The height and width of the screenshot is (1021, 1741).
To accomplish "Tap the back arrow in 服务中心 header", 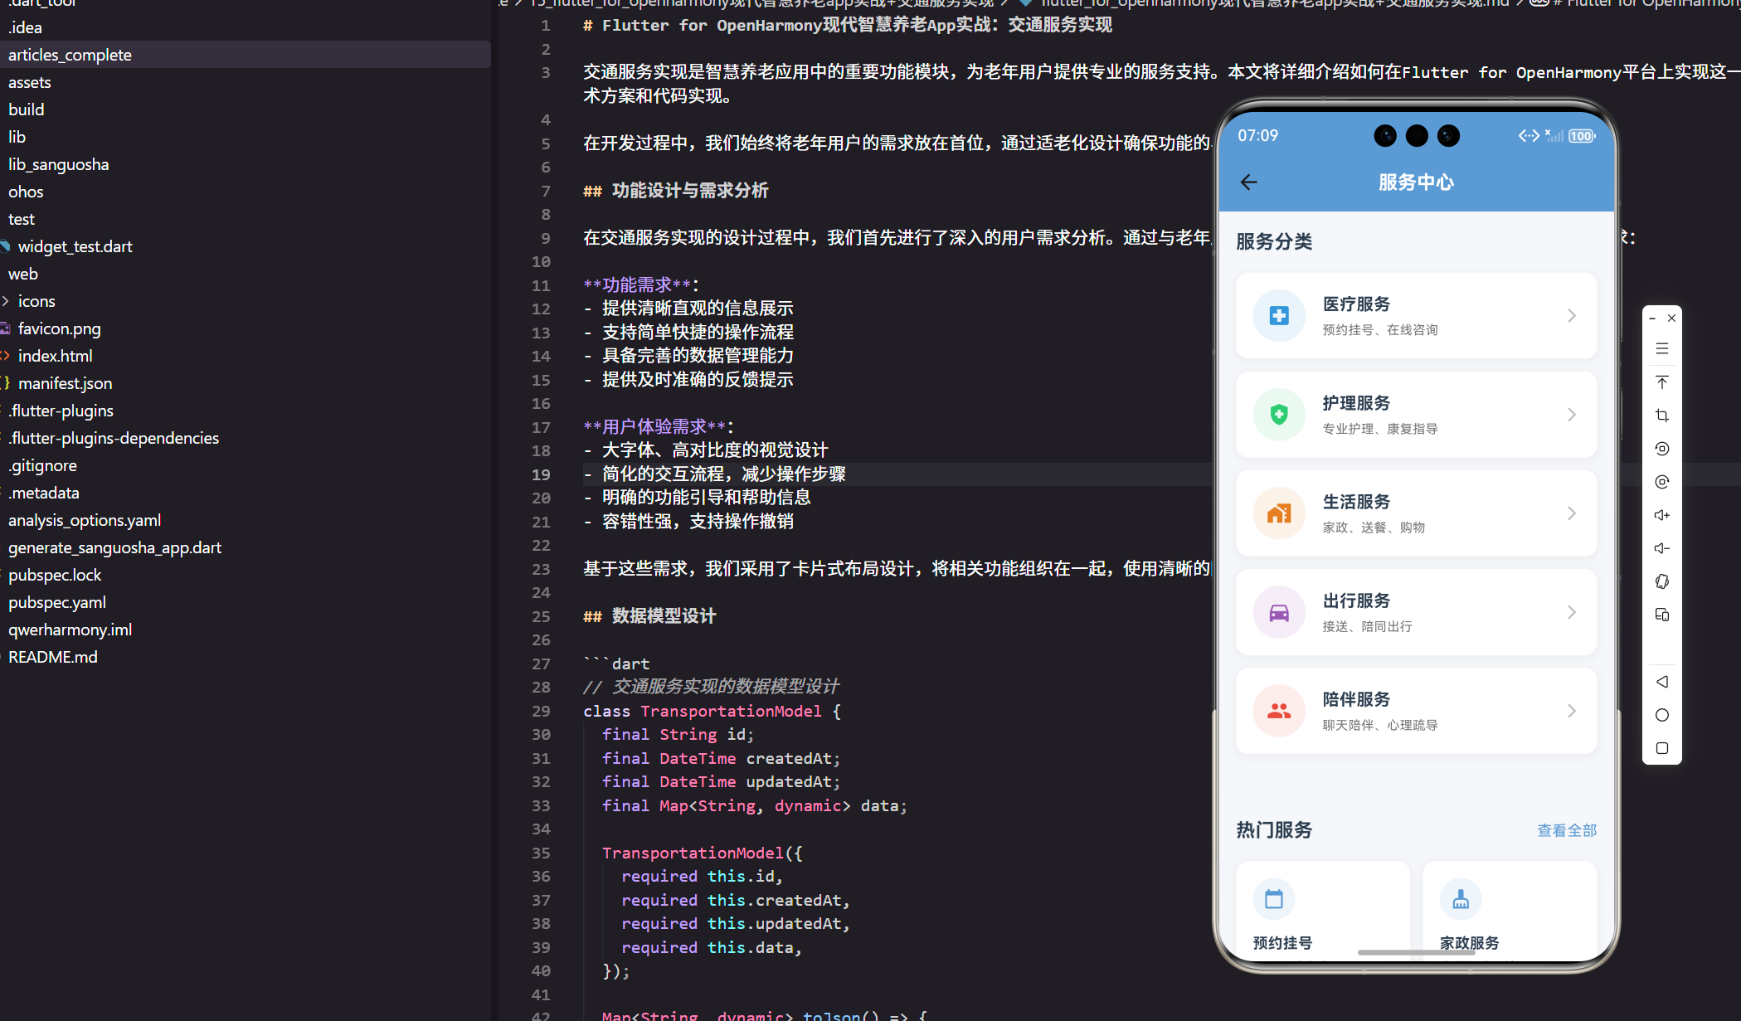I will [1248, 182].
